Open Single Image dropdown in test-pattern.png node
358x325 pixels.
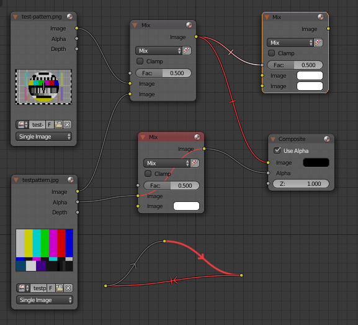[x=43, y=137]
